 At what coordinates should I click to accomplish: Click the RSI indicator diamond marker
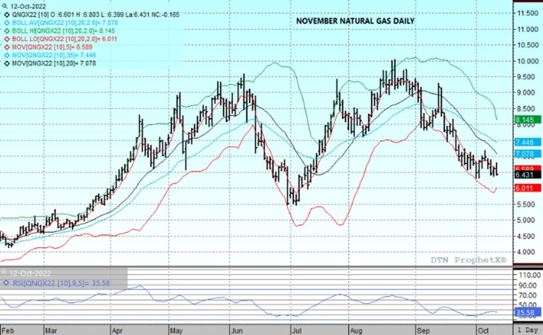6,282
